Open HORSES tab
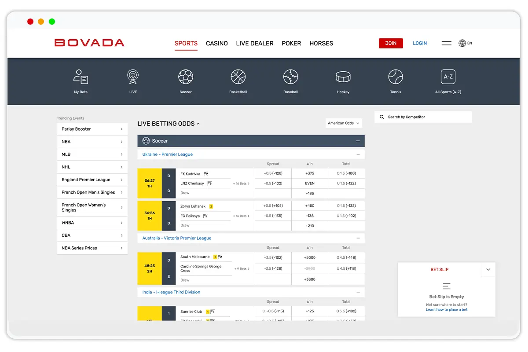The image size is (528, 352). click(321, 43)
